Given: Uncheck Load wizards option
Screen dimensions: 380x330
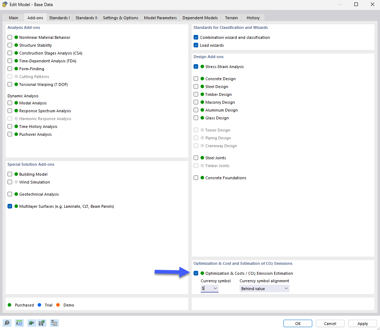Looking at the screenshot, I should pyautogui.click(x=196, y=45).
